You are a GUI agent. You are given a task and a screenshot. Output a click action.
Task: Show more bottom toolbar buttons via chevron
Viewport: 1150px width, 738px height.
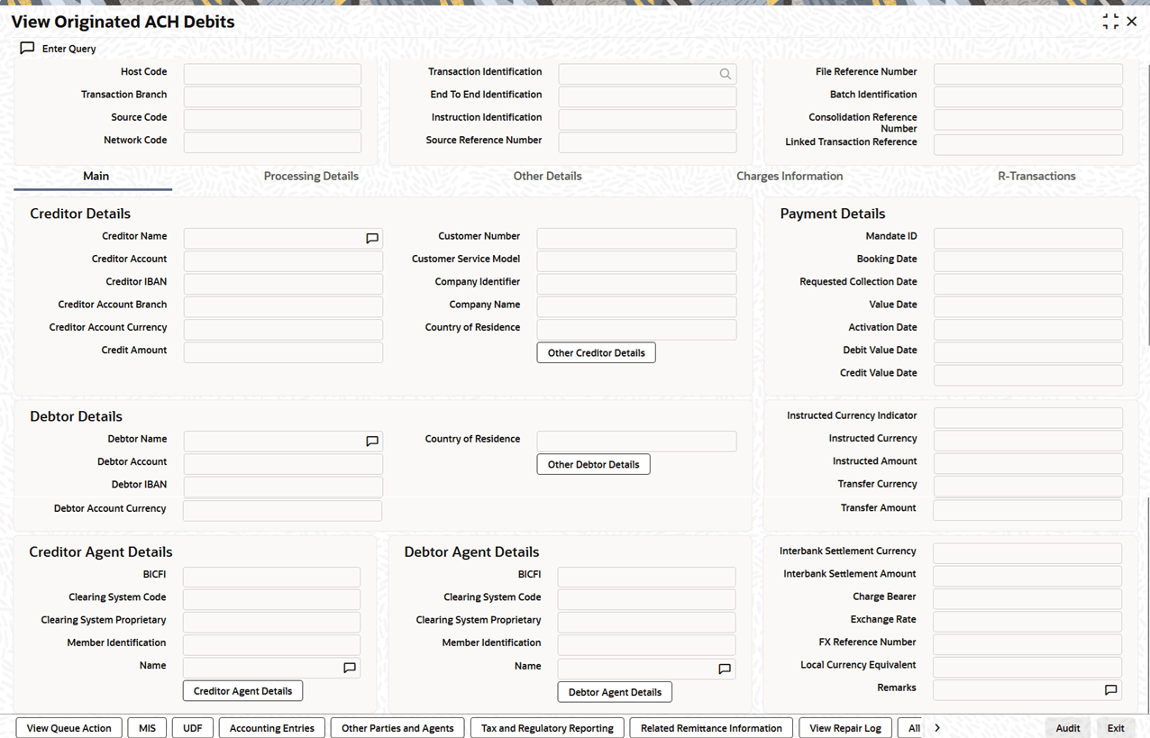click(x=937, y=728)
